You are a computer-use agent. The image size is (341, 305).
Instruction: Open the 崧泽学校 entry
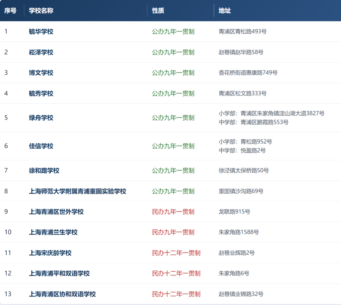click(x=41, y=52)
